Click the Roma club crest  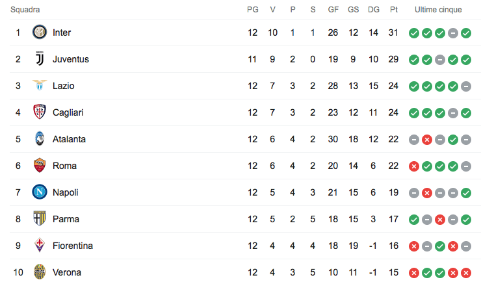point(40,166)
